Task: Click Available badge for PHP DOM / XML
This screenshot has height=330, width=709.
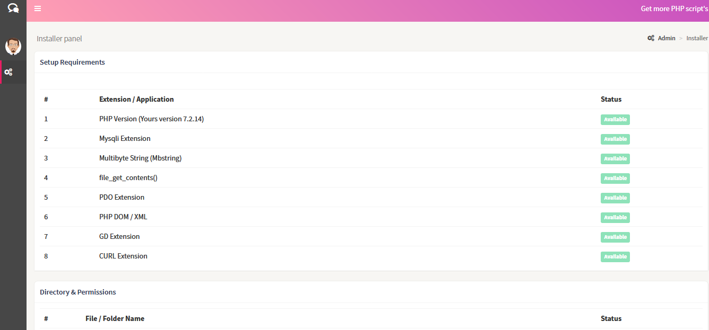Action: (x=615, y=218)
